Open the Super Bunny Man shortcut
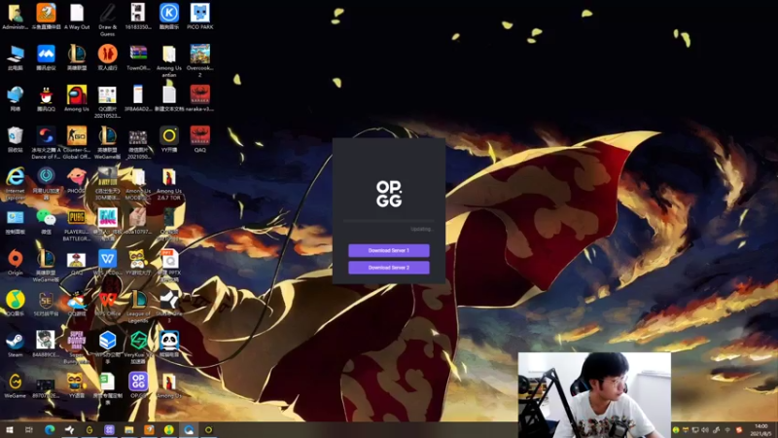The width and height of the screenshot is (778, 438). tap(77, 347)
